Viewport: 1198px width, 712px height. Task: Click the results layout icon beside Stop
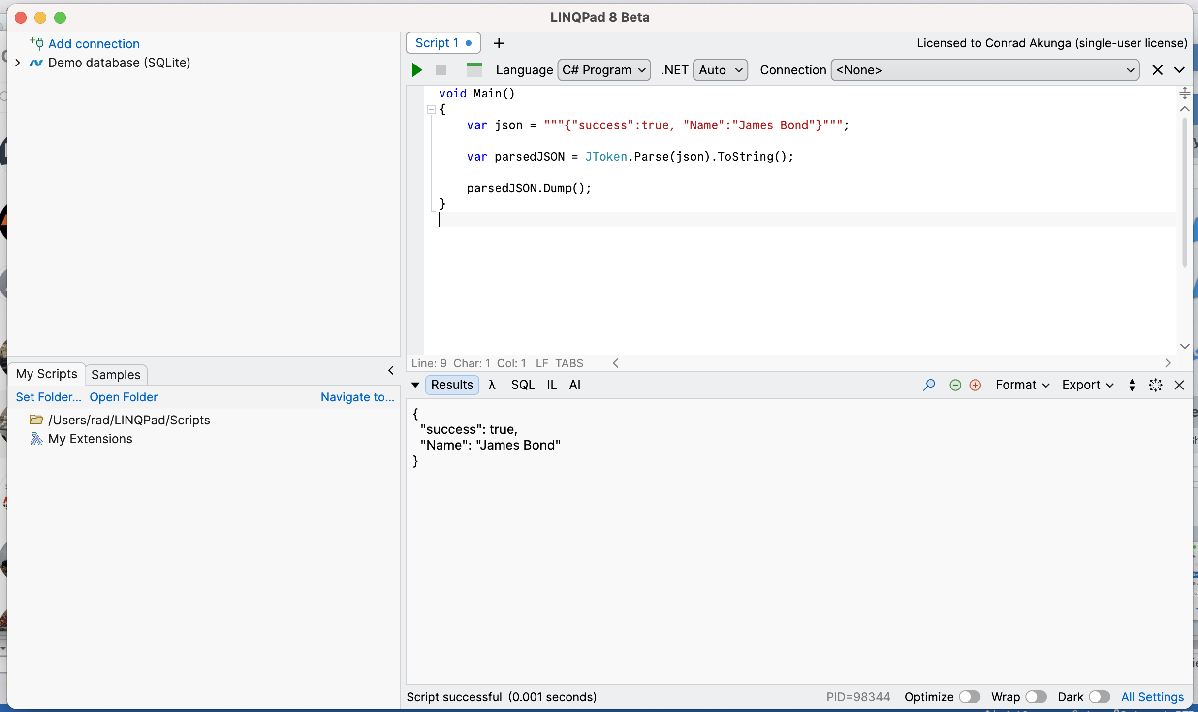[x=474, y=70]
